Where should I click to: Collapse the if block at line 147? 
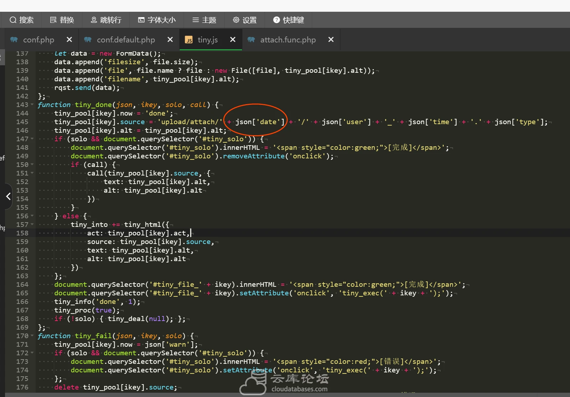coord(32,139)
